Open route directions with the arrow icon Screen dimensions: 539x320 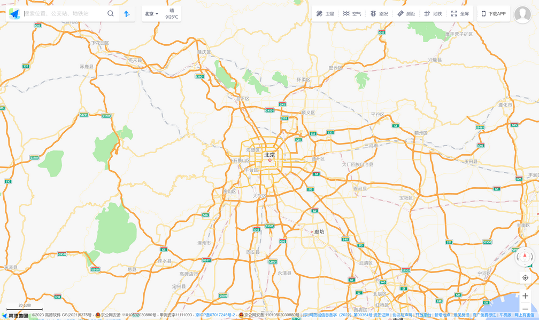pos(127,14)
